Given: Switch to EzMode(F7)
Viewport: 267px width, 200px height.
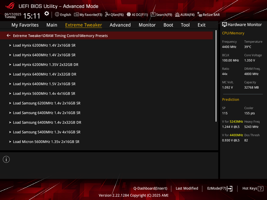Looking at the screenshot, I should (217, 189).
